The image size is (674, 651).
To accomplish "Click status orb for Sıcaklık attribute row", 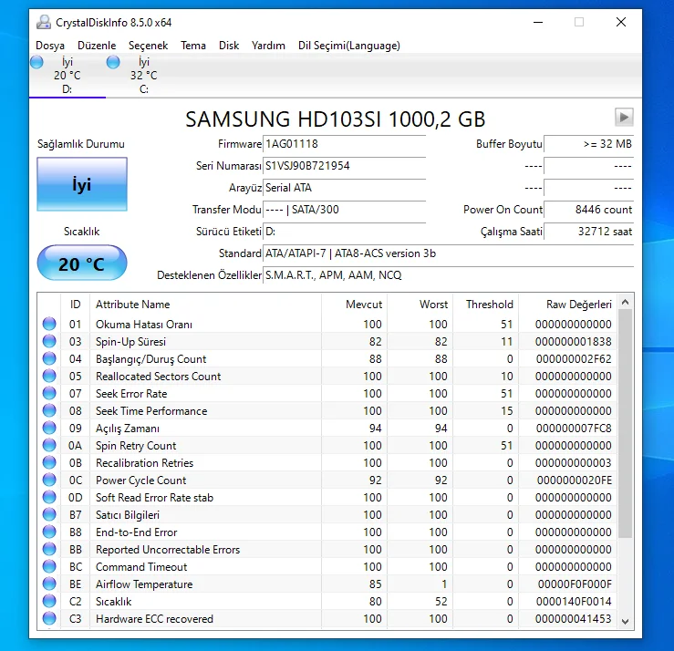I will click(49, 601).
